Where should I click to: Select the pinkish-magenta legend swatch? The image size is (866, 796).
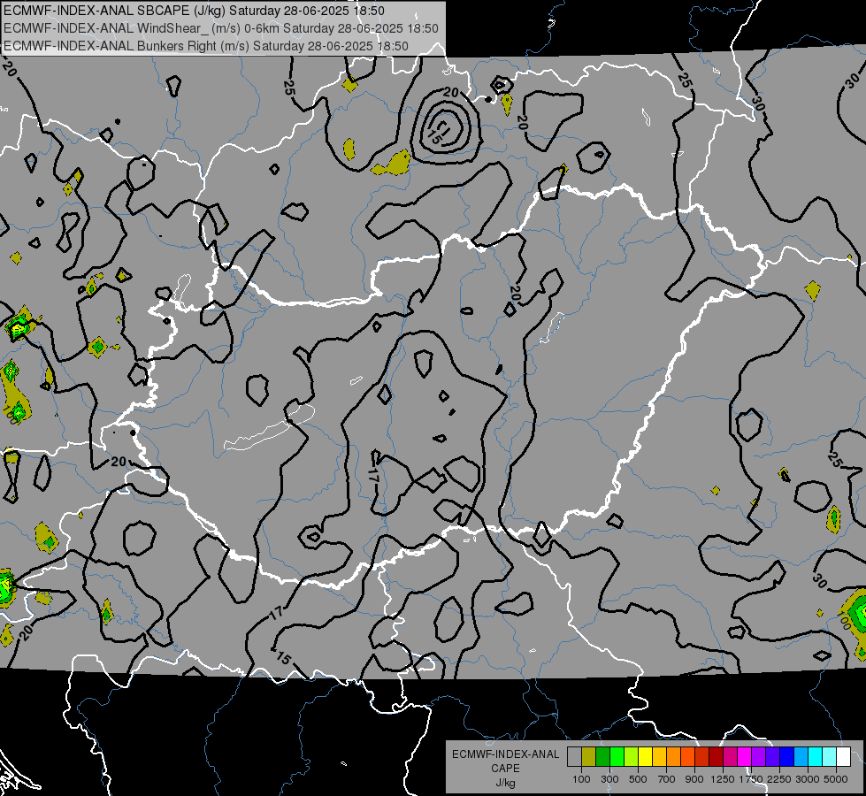(x=730, y=757)
